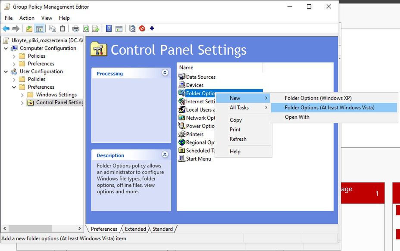Click the red stop-sign disable toolbar icon

click(x=142, y=28)
